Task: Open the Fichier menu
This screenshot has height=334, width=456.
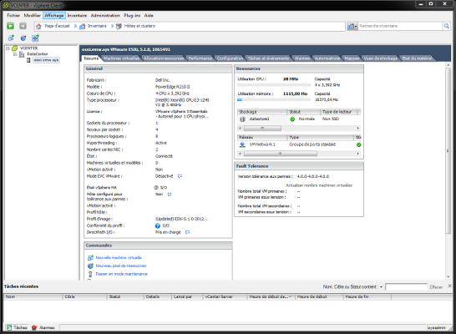Action: coord(13,15)
